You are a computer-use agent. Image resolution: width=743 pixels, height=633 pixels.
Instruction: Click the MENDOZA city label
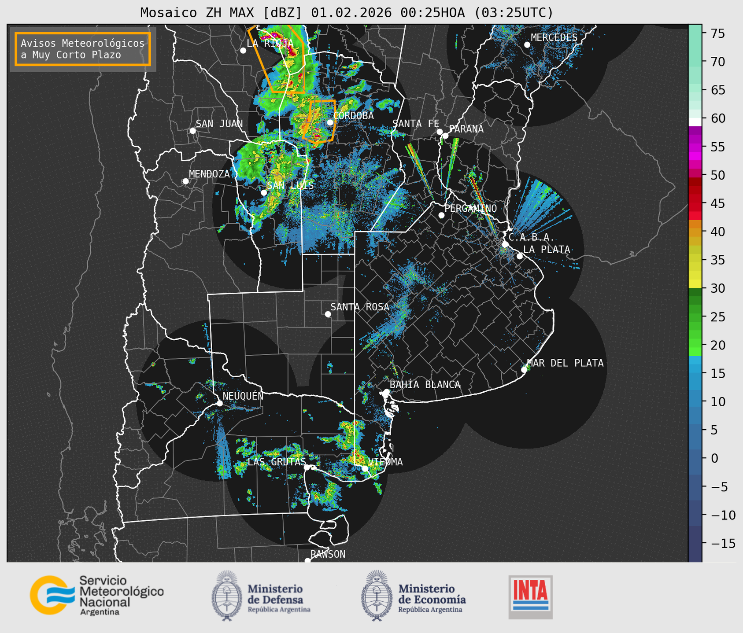tap(209, 174)
